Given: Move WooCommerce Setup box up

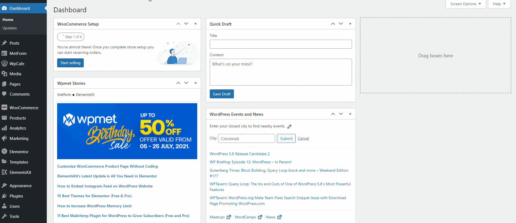Looking at the screenshot, I should click(x=178, y=24).
